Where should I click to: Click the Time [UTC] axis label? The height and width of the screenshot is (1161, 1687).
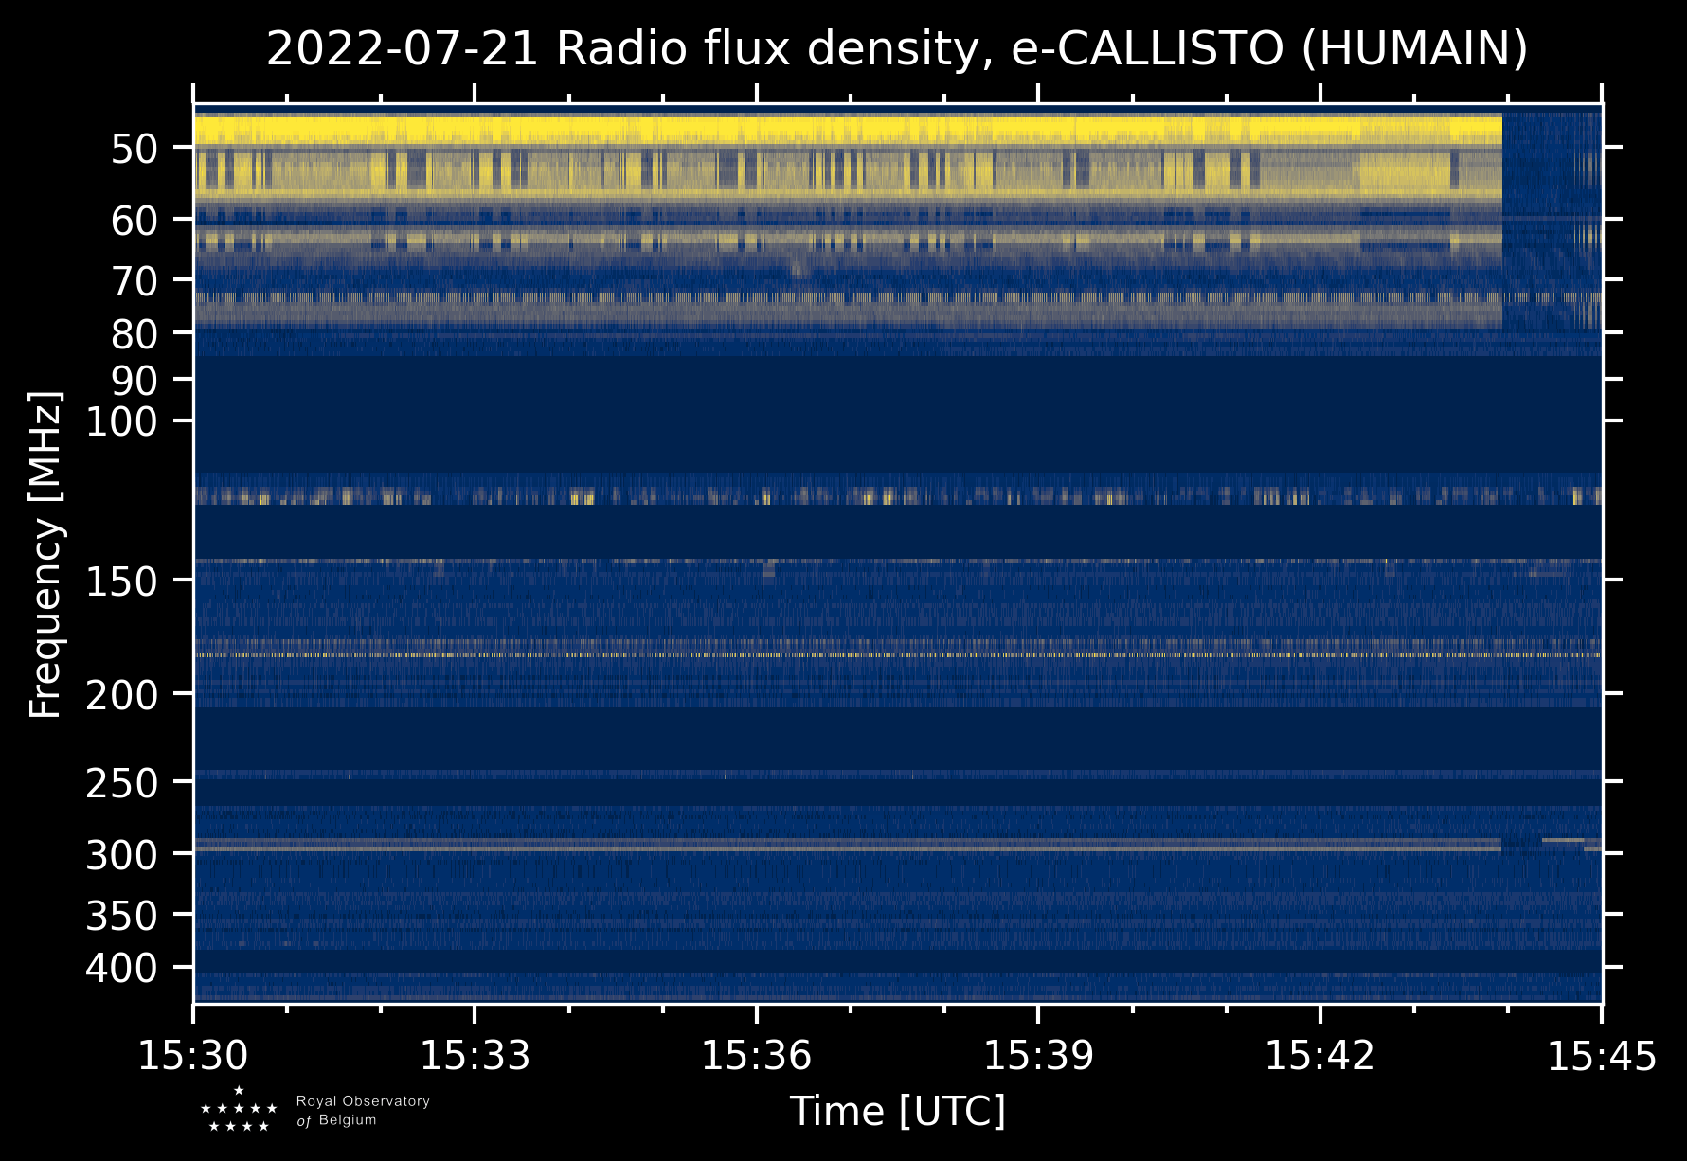(x=897, y=1111)
